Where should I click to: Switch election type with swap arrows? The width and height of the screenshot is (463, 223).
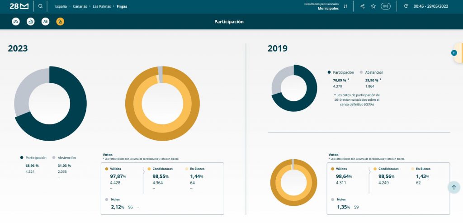tap(345, 6)
